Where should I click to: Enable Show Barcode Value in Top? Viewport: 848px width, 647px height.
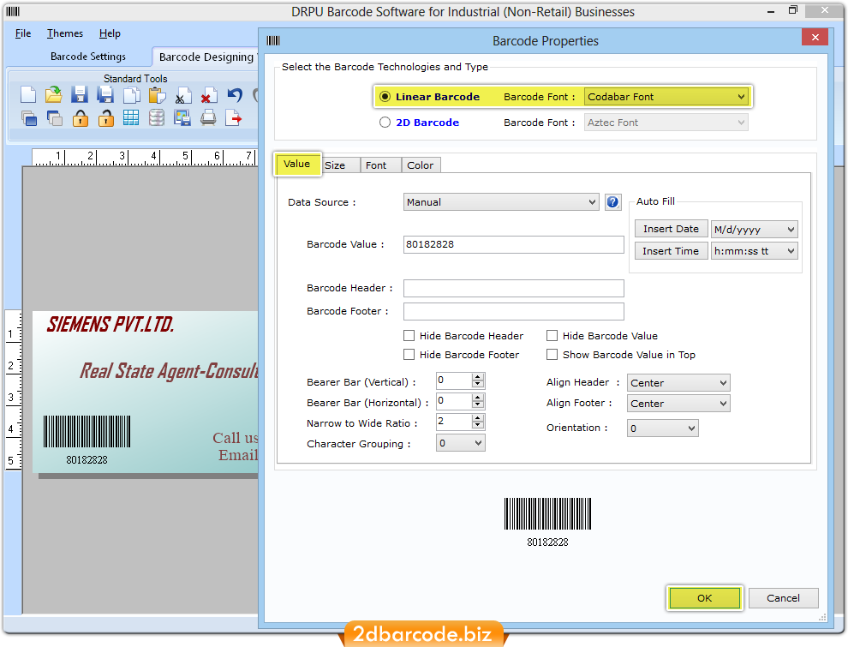(552, 354)
